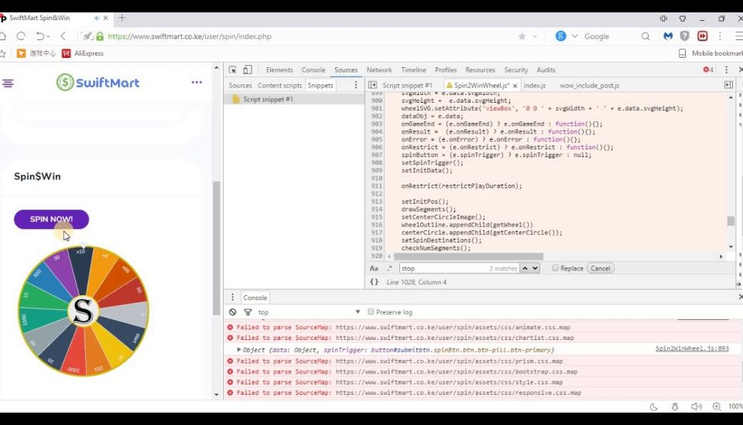
Task: Toggle night mode moon icon in status bar
Action: pos(653,407)
